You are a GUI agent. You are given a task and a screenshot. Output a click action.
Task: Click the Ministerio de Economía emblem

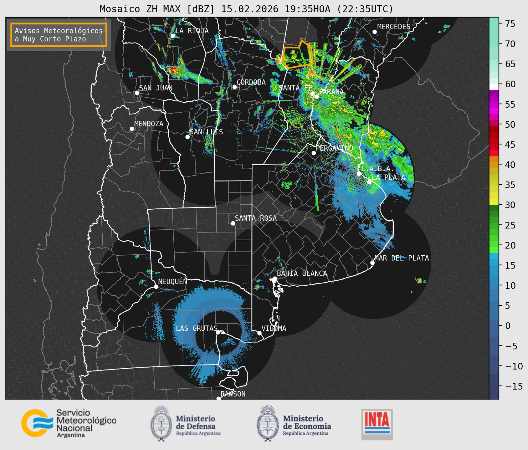(x=268, y=423)
